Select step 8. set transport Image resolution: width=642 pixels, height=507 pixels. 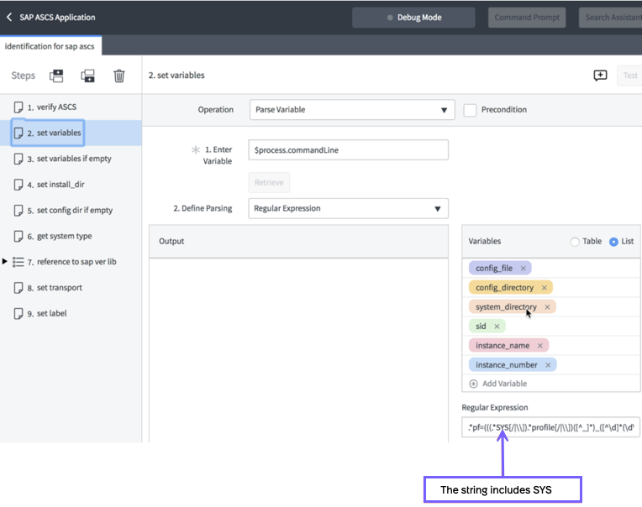tap(71, 288)
